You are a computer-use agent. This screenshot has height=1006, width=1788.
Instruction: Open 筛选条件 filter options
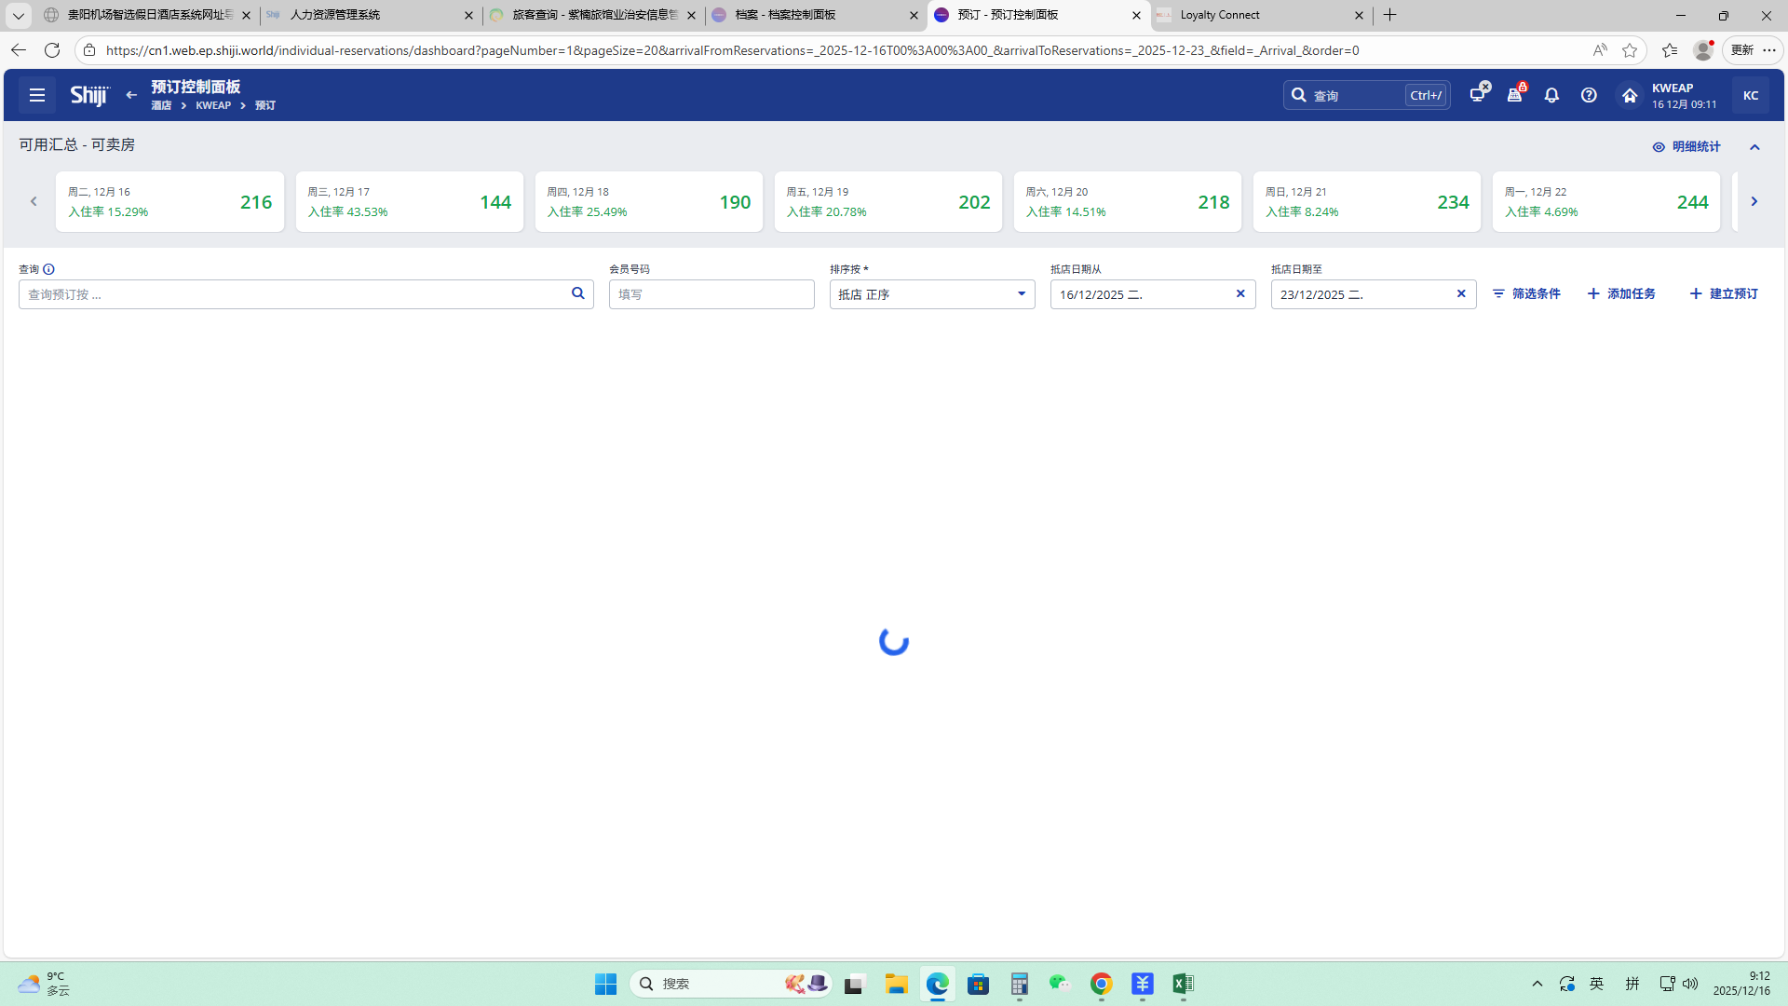pyautogui.click(x=1526, y=293)
